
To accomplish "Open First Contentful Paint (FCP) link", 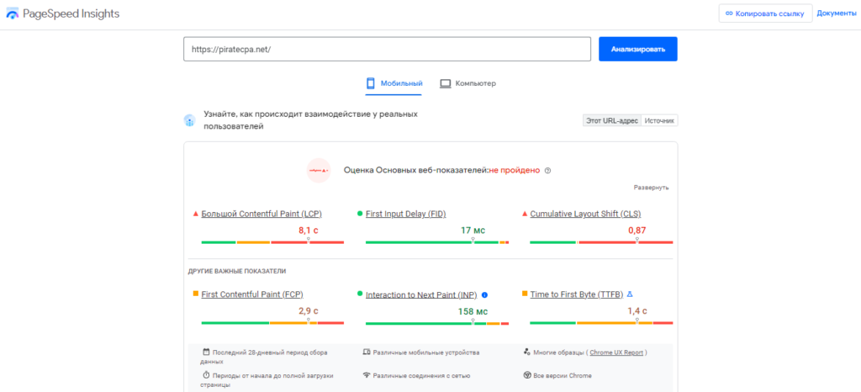I will tap(252, 294).
